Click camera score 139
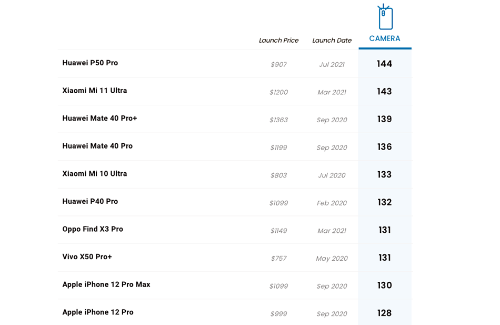 pyautogui.click(x=384, y=119)
